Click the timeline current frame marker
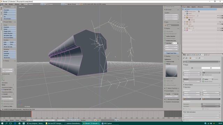Screen dimensions: 223x125 31,114
